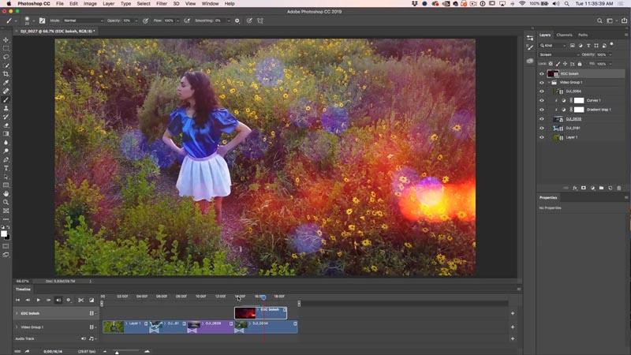This screenshot has height=355, width=631.
Task: Select the EDC bokeh clip in timeline
Action: coord(261,312)
